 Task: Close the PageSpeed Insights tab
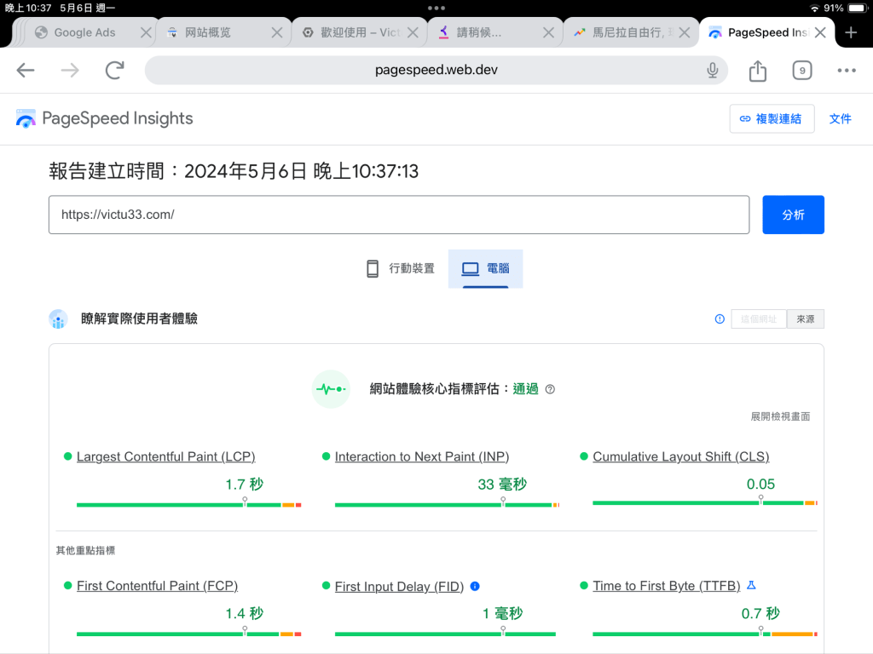point(819,32)
